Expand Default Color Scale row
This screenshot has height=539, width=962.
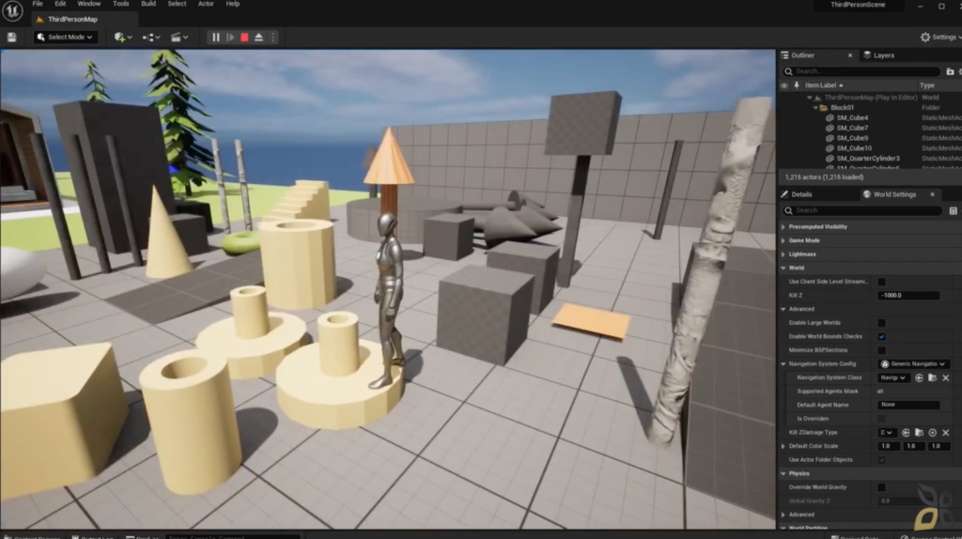coord(784,446)
